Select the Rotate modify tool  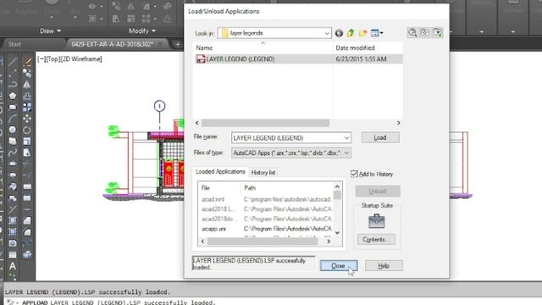coord(27,130)
